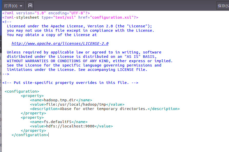Click the comment 'Put site-specific property overrides in this file.'
The height and width of the screenshot is (152, 229).
coord(71,83)
